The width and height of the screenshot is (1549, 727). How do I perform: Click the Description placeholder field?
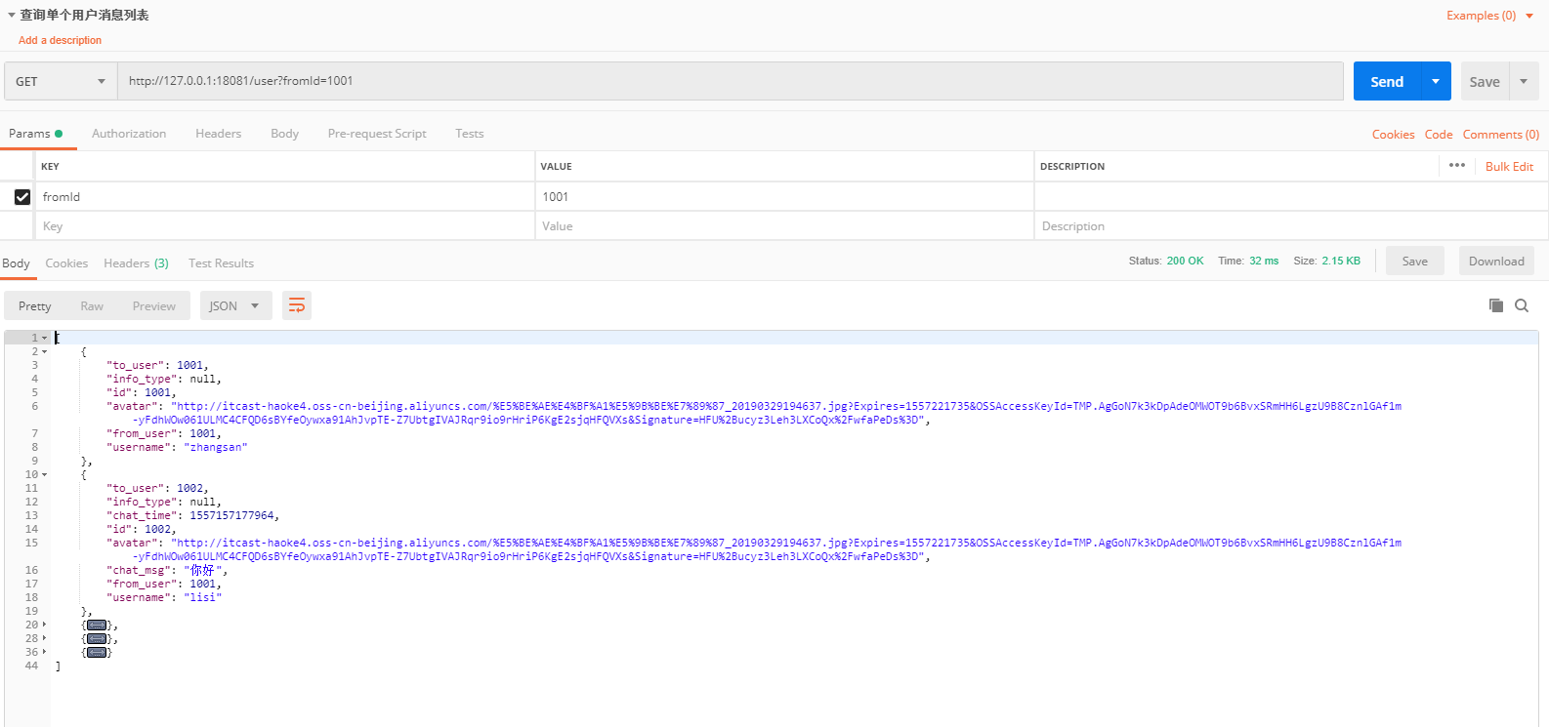[x=1291, y=225]
